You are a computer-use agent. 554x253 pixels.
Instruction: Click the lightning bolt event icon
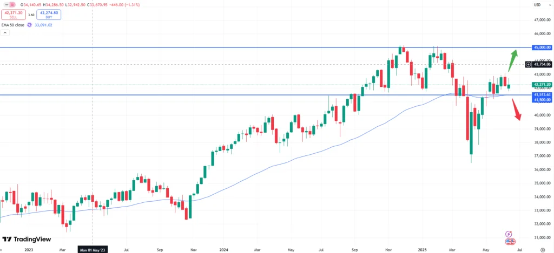[x=509, y=234]
